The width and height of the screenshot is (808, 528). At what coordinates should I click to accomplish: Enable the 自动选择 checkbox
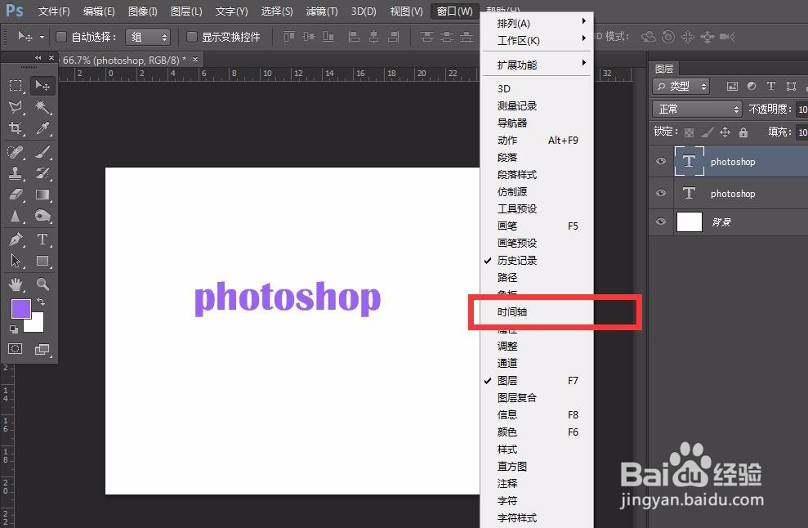[x=61, y=37]
